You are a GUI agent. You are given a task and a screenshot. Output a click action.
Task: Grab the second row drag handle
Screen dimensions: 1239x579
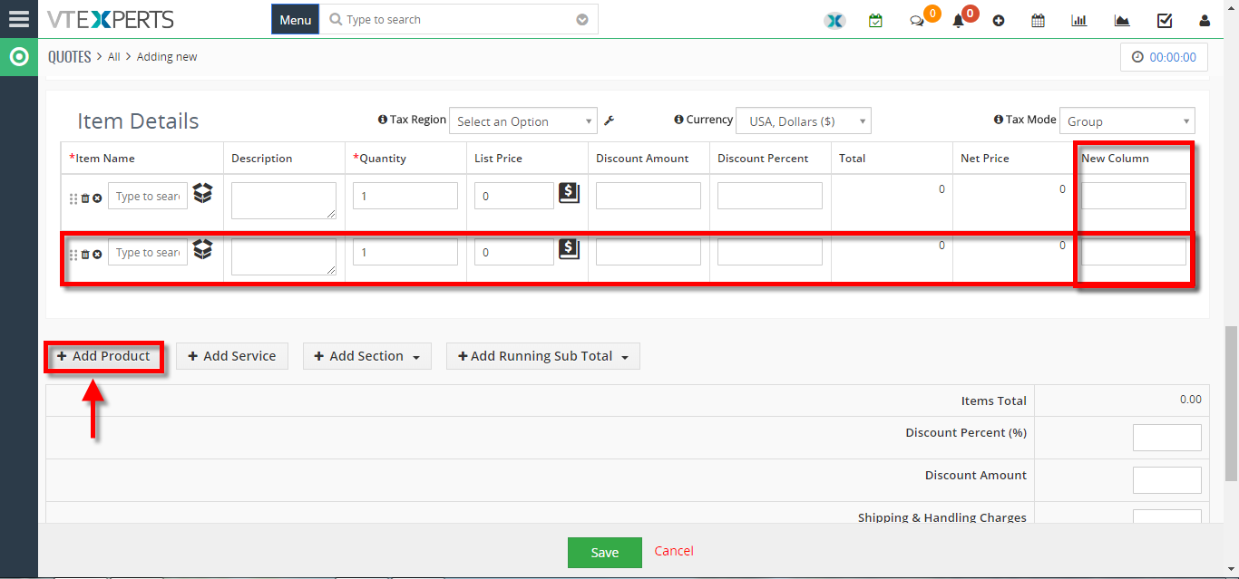[73, 255]
